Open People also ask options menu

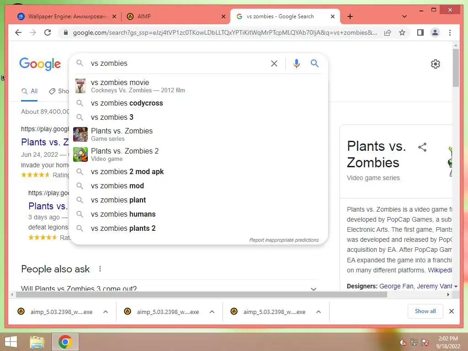pyautogui.click(x=100, y=269)
